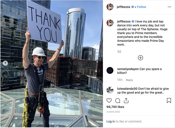Open jeffbezos profile from header username
175x128 pixels.
coord(123,7)
